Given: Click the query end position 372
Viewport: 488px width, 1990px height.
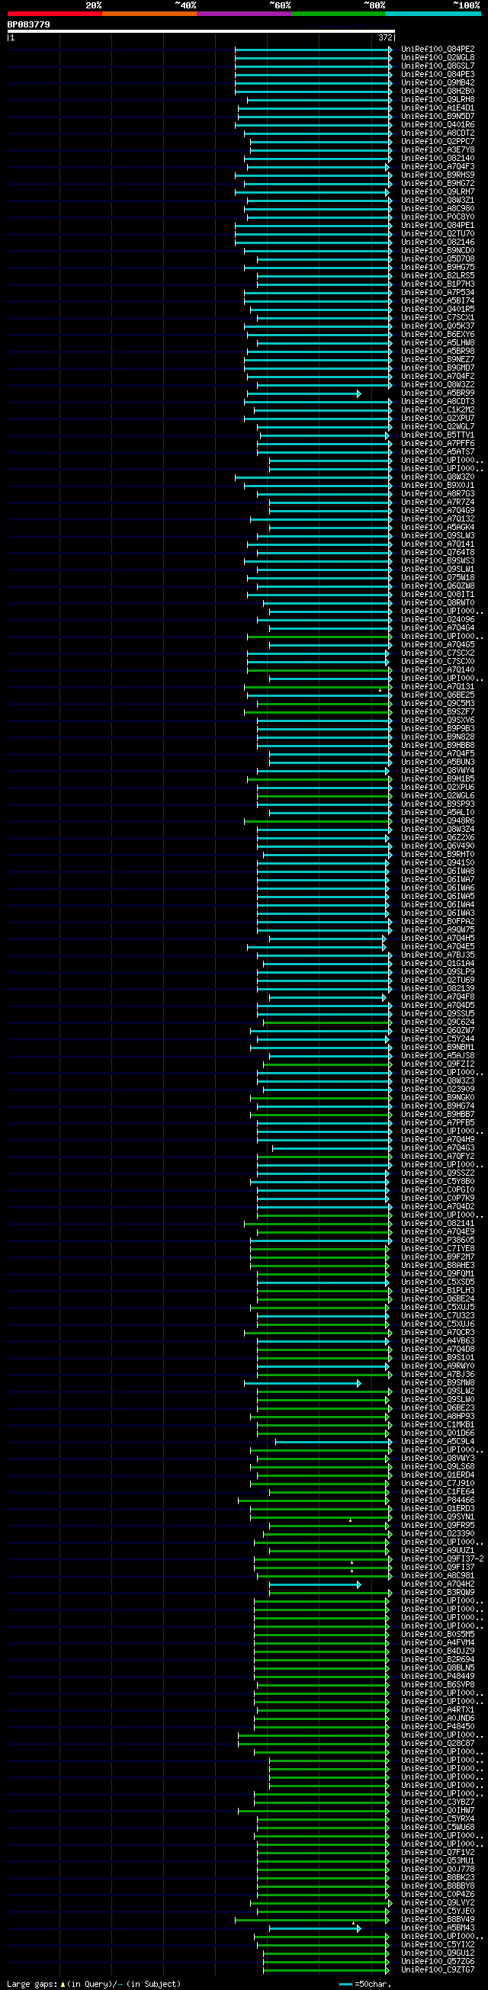Looking at the screenshot, I should [x=385, y=37].
